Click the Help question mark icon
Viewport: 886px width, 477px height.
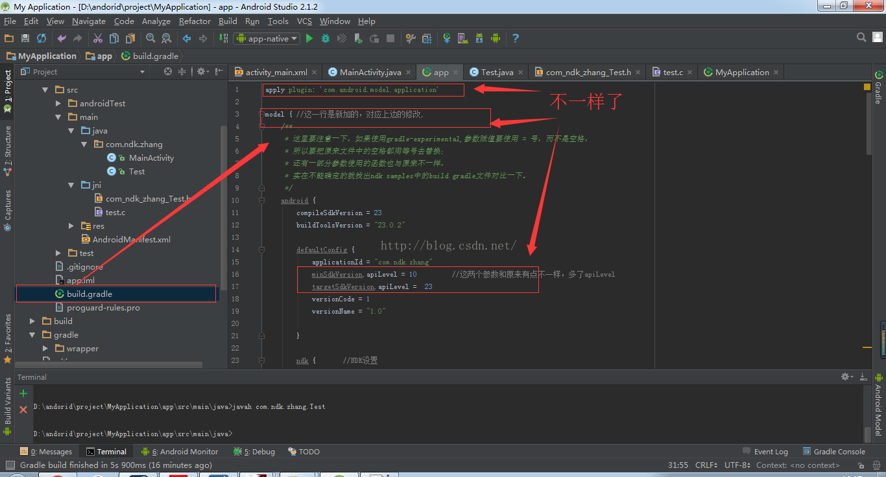click(x=516, y=38)
